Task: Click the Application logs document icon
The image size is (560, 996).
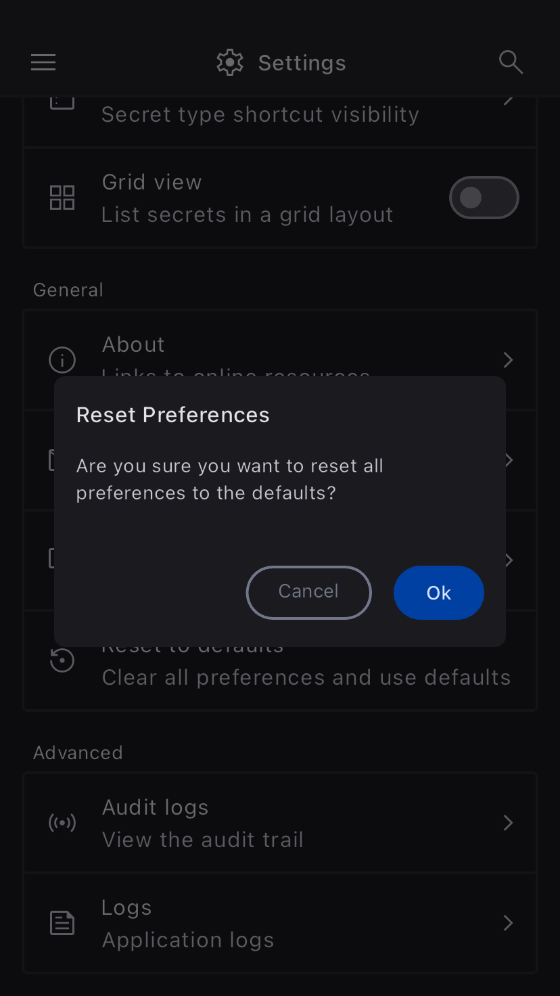Action: coord(62,923)
